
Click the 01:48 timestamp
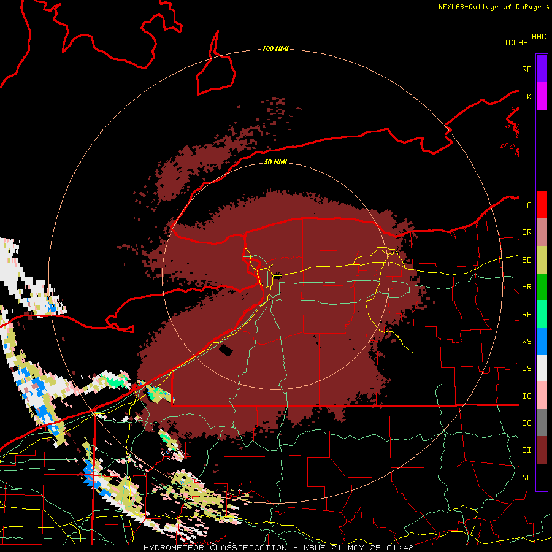coord(400,548)
